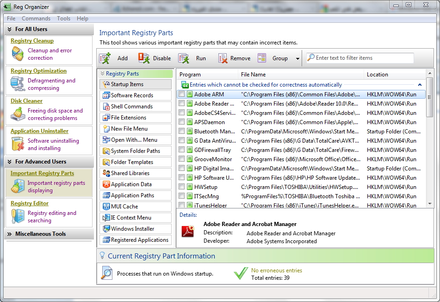440x302 pixels.
Task: Open the Commands menu
Action: (36, 19)
